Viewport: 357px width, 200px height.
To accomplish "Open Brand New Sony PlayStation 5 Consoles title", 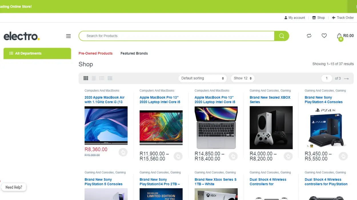I will tap(103, 182).
